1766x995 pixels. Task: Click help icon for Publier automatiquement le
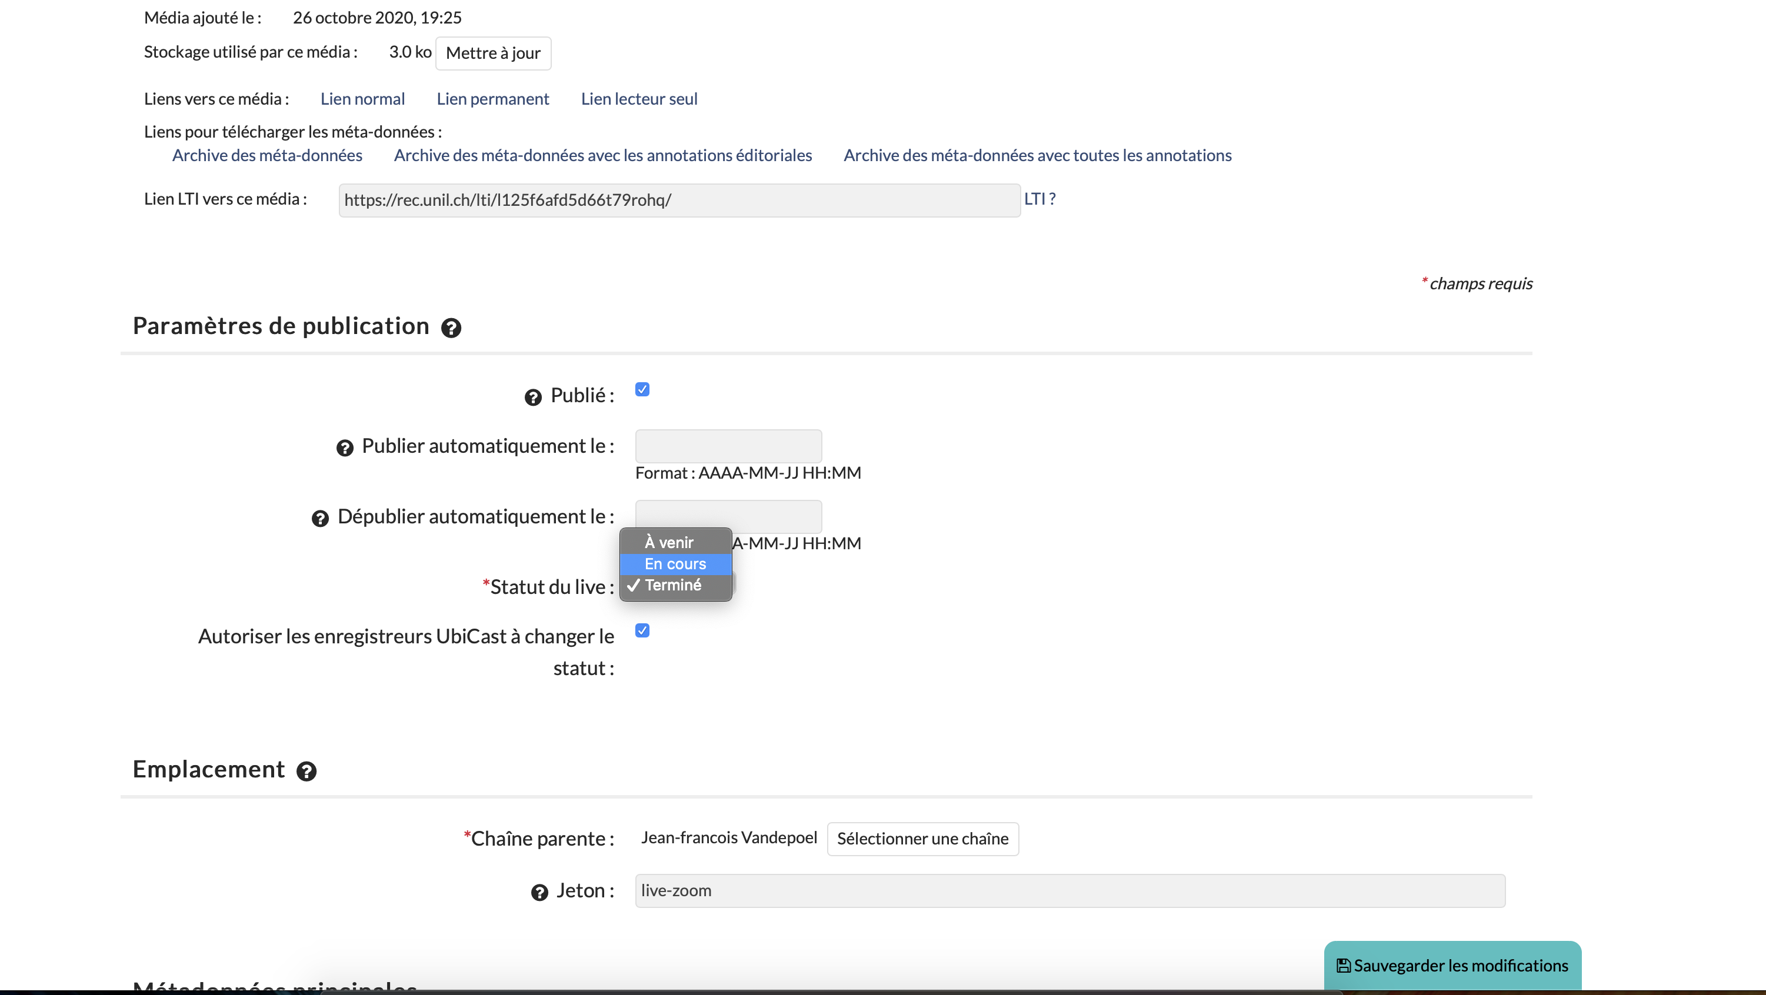pos(344,448)
